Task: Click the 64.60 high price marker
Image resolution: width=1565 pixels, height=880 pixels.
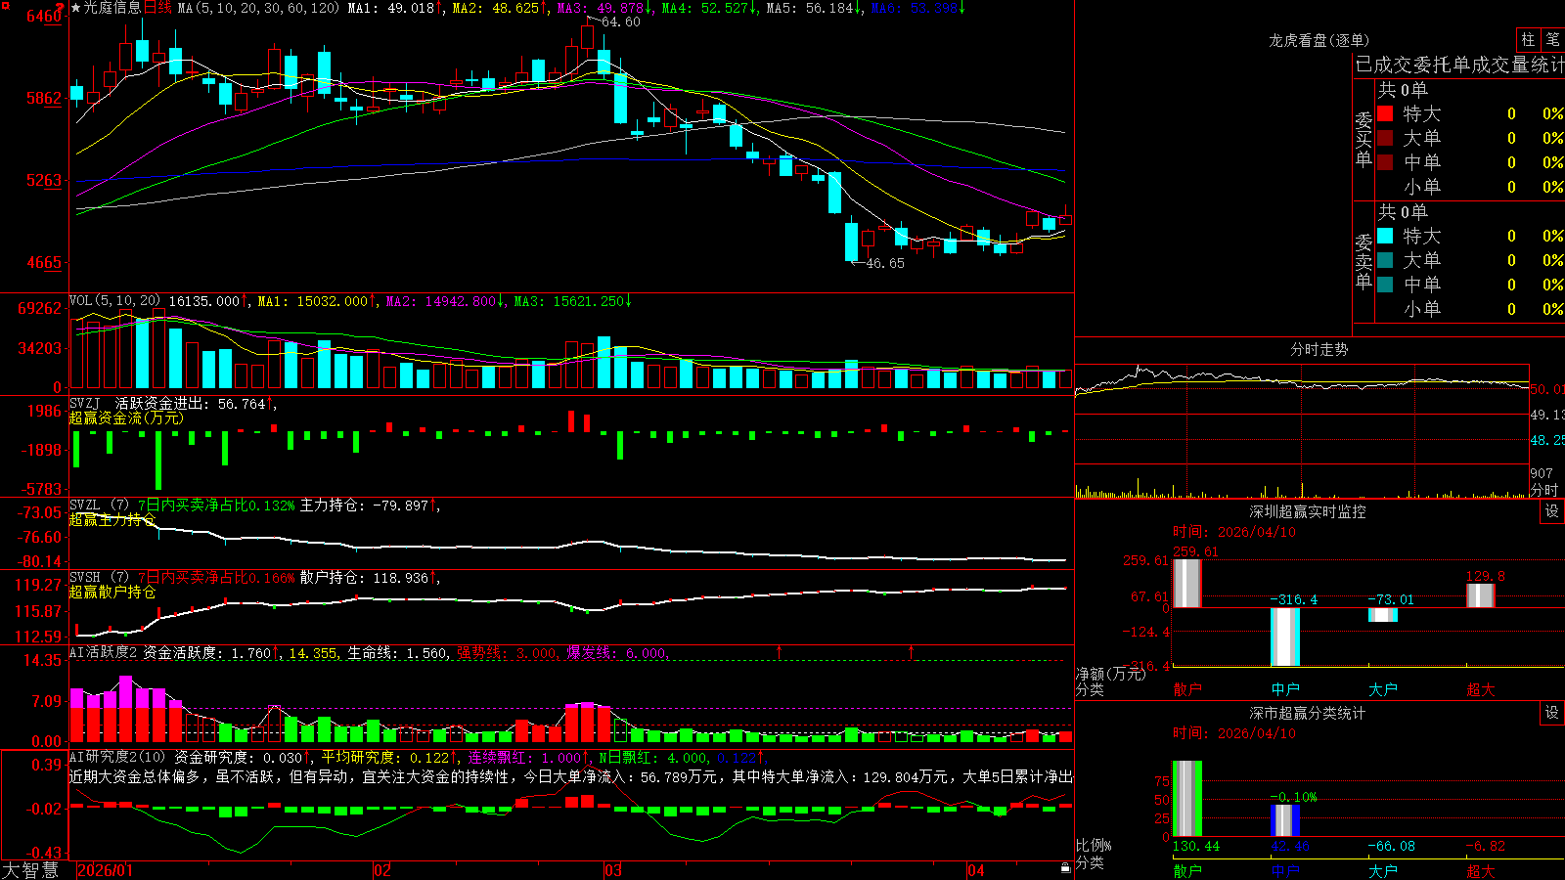Action: 621,22
